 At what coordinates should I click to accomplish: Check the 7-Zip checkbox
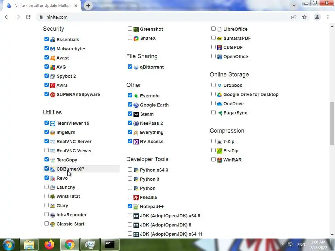tap(213, 141)
